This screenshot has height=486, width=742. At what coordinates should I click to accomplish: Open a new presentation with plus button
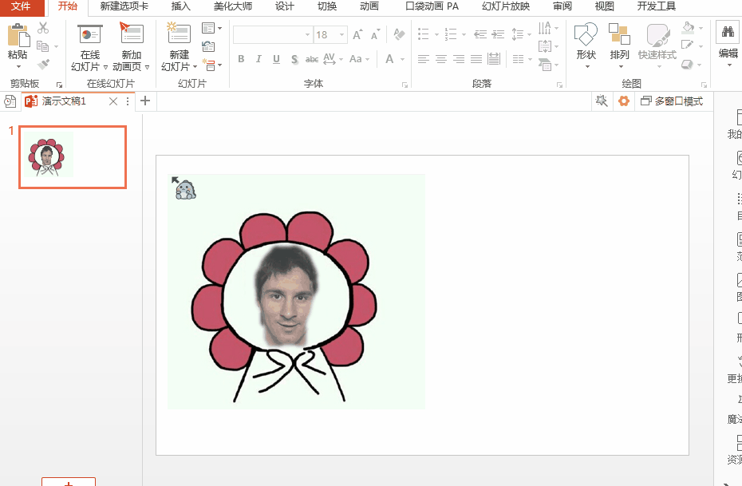pyautogui.click(x=144, y=101)
